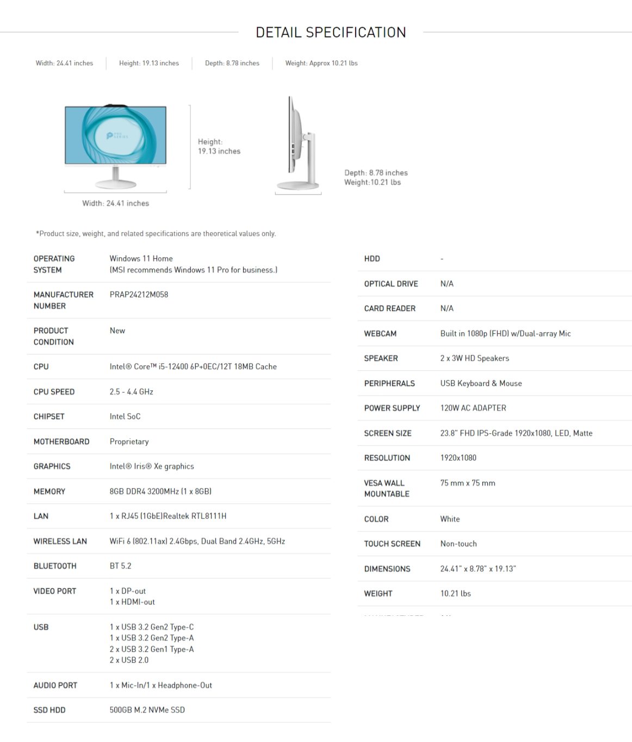Click the Weight: Approx 10.21 lbs header text

click(x=321, y=64)
